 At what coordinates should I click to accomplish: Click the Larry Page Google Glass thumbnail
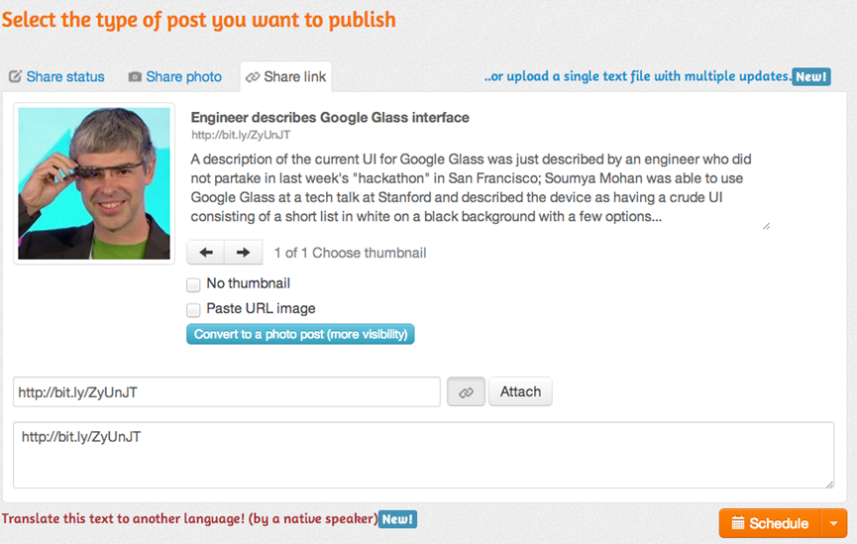pos(94,183)
